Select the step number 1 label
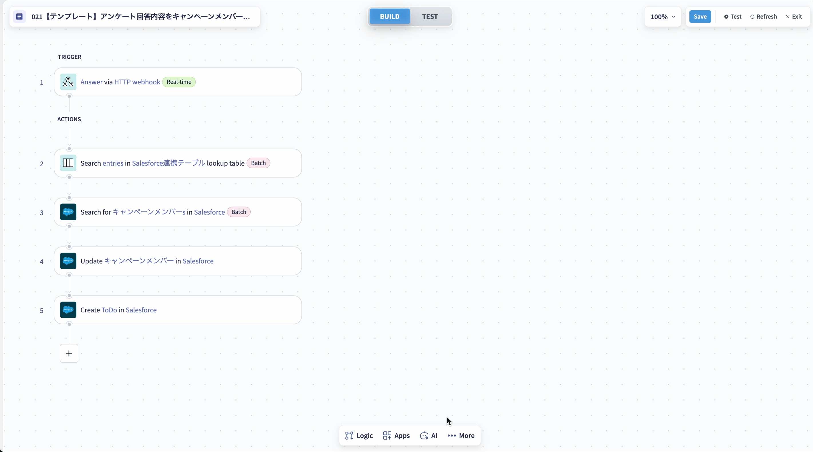The height and width of the screenshot is (452, 813). pos(41,83)
